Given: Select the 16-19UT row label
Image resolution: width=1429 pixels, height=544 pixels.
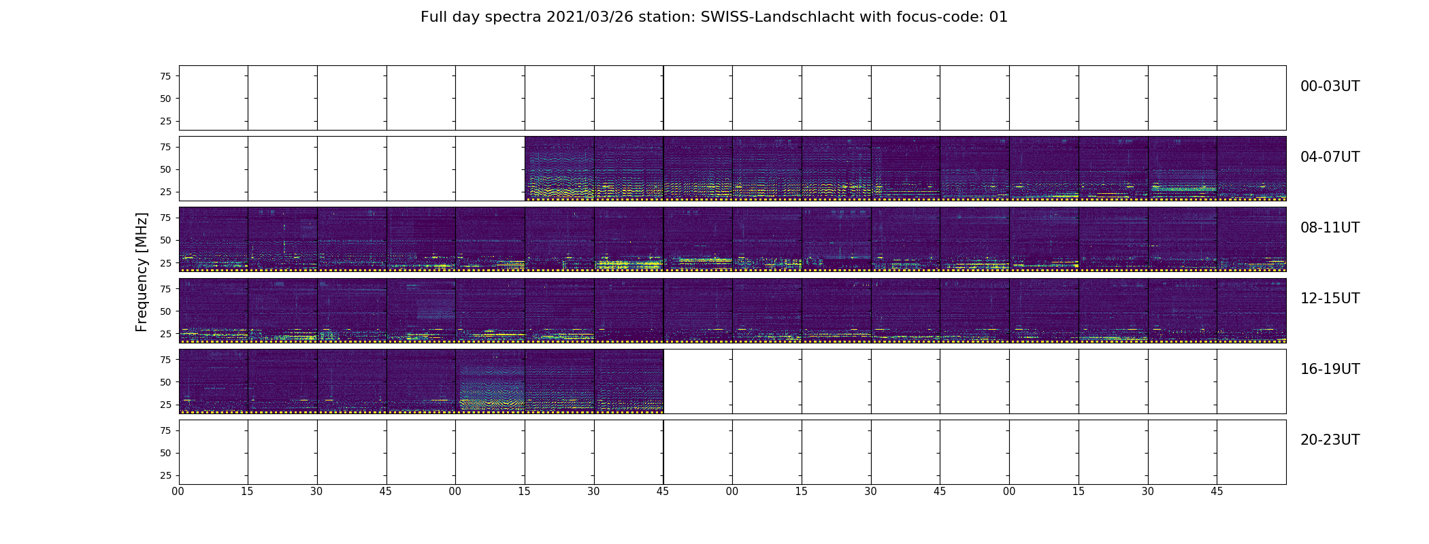Looking at the screenshot, I should coord(1330,369).
